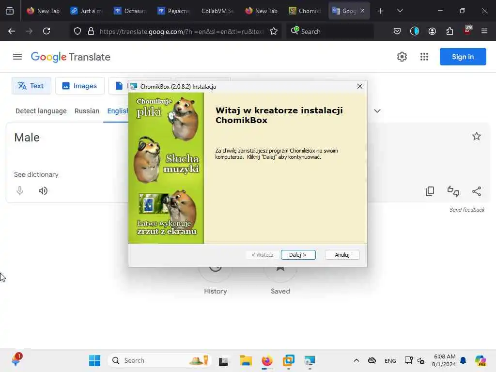Click Dalej to continue the ChomikBox installation
The width and height of the screenshot is (496, 372).
[298, 255]
